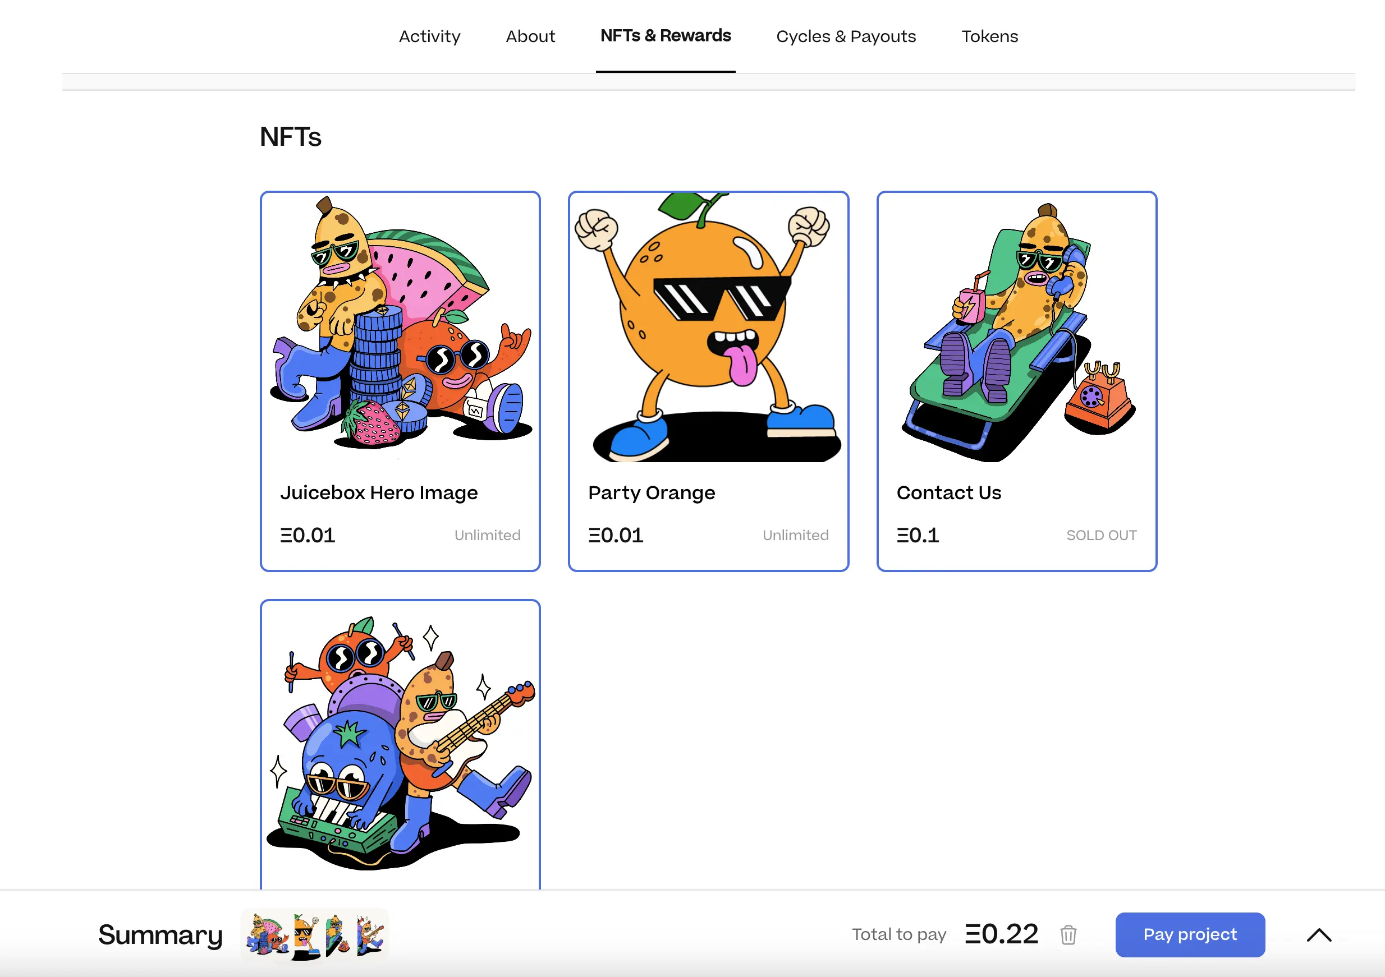
Task: Click the Contact Us NFT icon
Action: 1016,328
